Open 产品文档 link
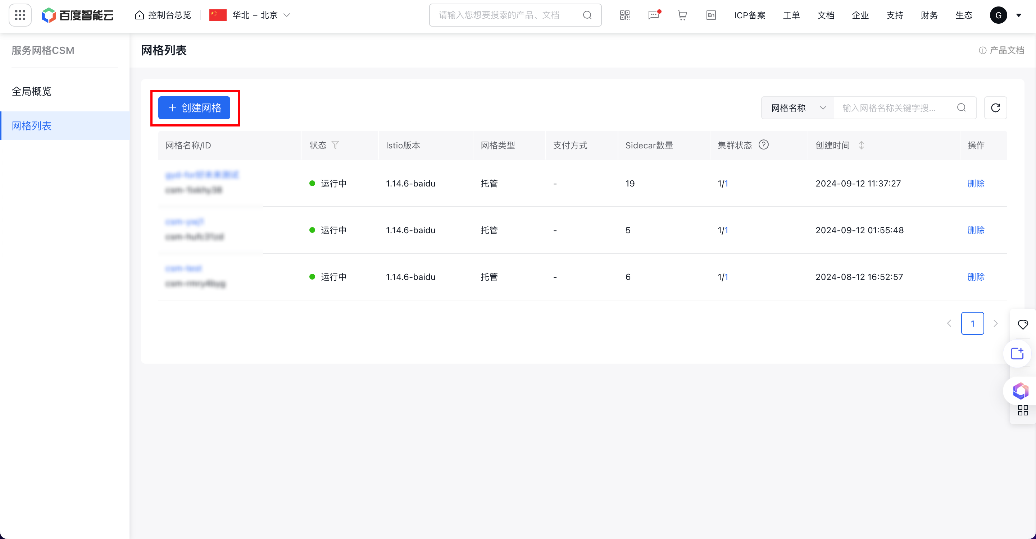 tap(1001, 50)
